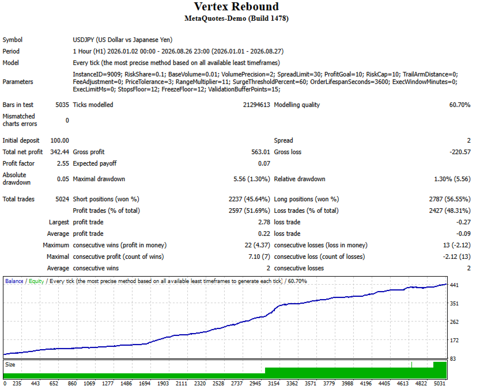The height and width of the screenshot is (390, 480).
Task: Click the 1903 trade number on x-axis
Action: tap(163, 383)
